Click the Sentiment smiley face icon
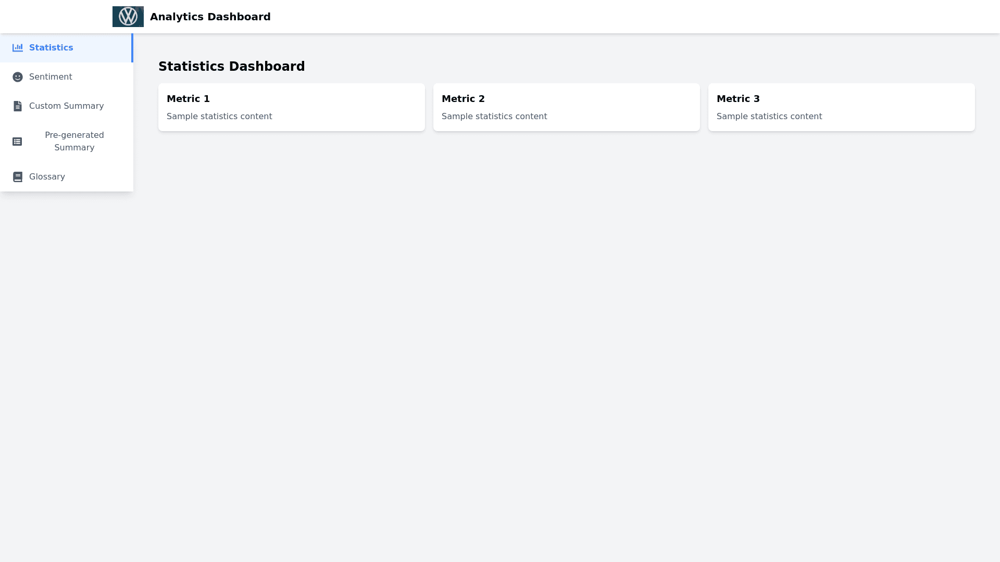The width and height of the screenshot is (1000, 562). 18,77
